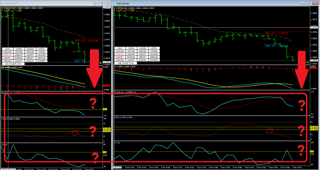Image resolution: width=320 pixels, height=170 pixels.
Task: Switch M5 chart to XAGUSD
Action: 120,51
